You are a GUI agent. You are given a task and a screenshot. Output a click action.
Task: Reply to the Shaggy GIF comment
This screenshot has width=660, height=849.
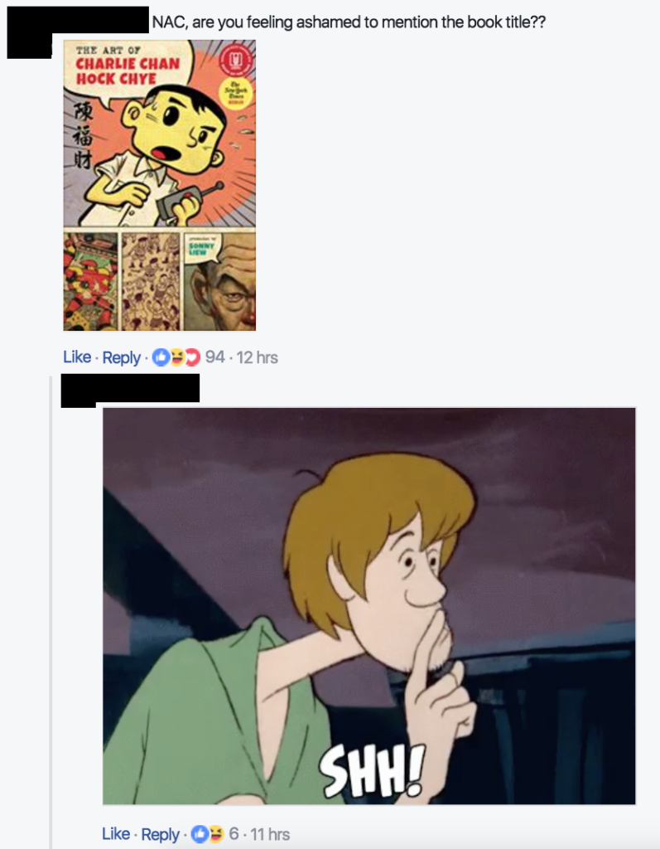(x=160, y=834)
